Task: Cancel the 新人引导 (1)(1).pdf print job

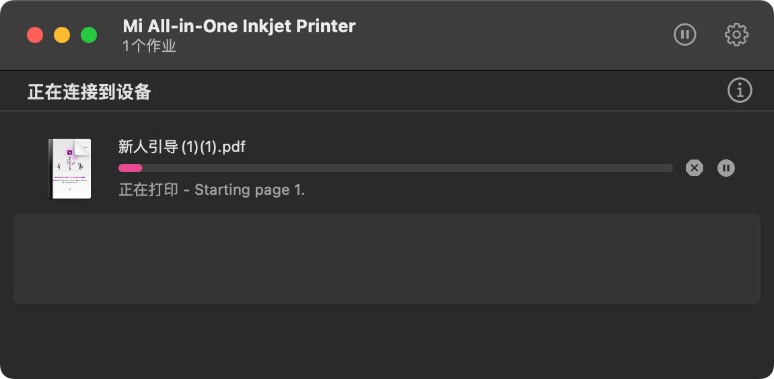Action: 694,168
